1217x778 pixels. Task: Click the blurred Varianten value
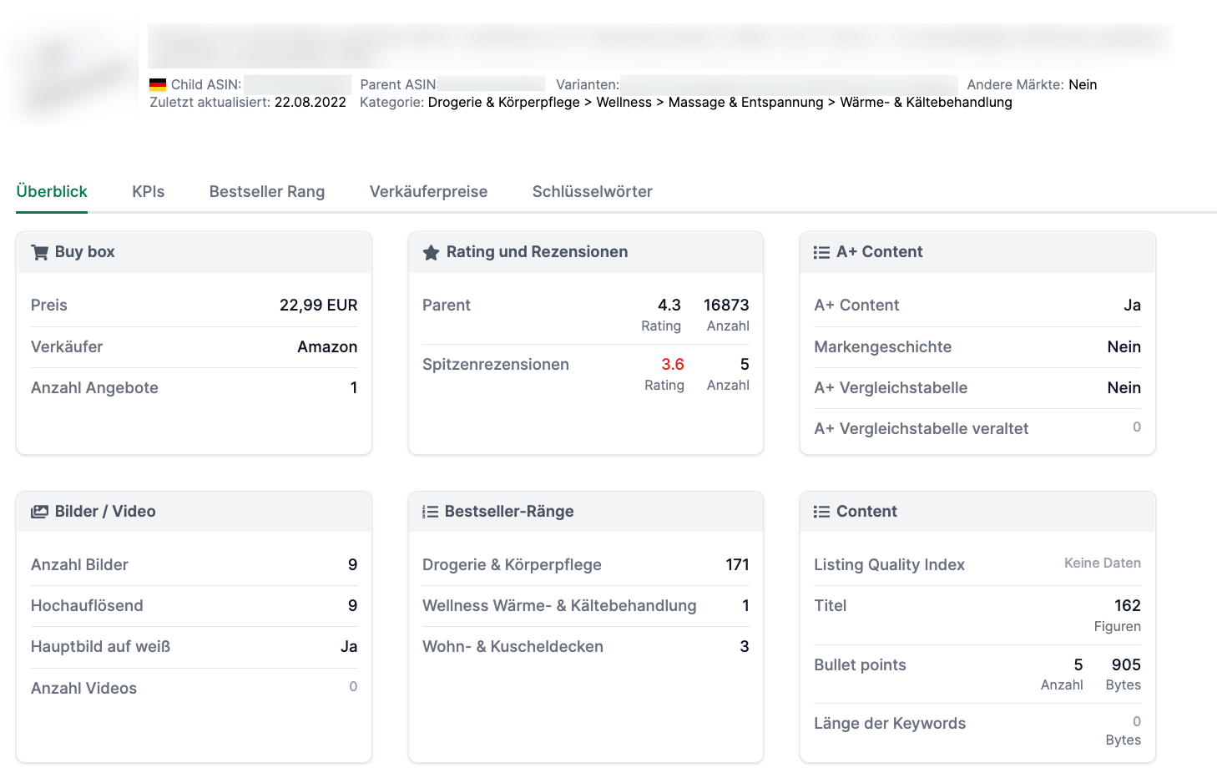(x=789, y=84)
